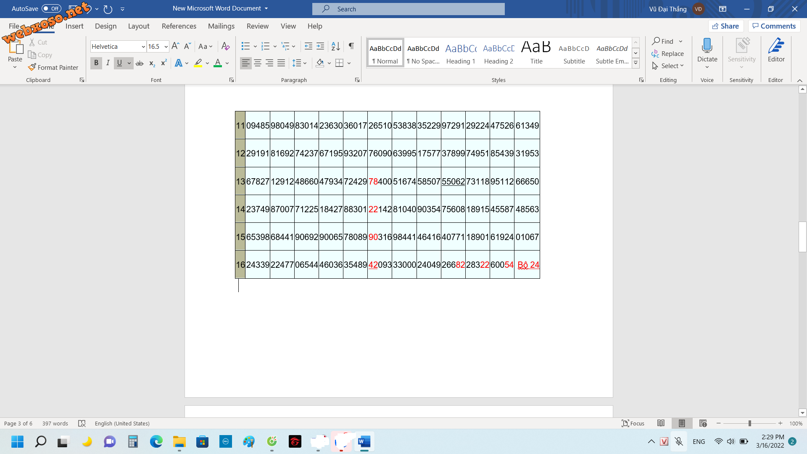Open Select dropdown in Editing
Screen dimensions: 807x454
(668, 66)
